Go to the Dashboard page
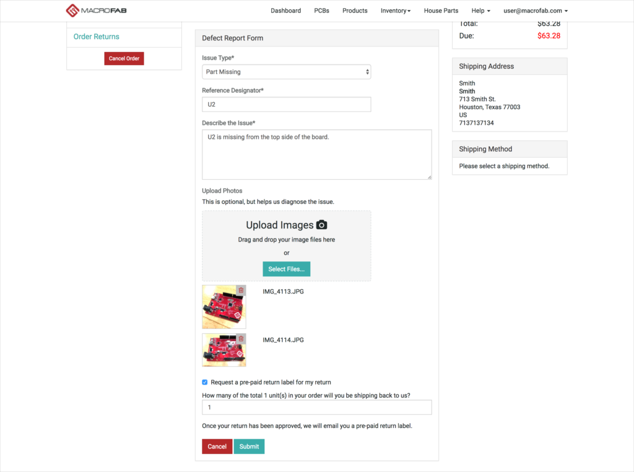 click(x=285, y=11)
